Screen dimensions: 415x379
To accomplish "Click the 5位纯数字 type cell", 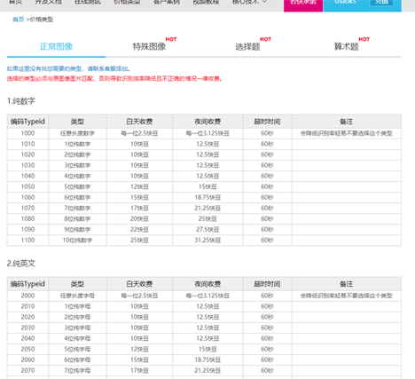I will coord(77,186).
